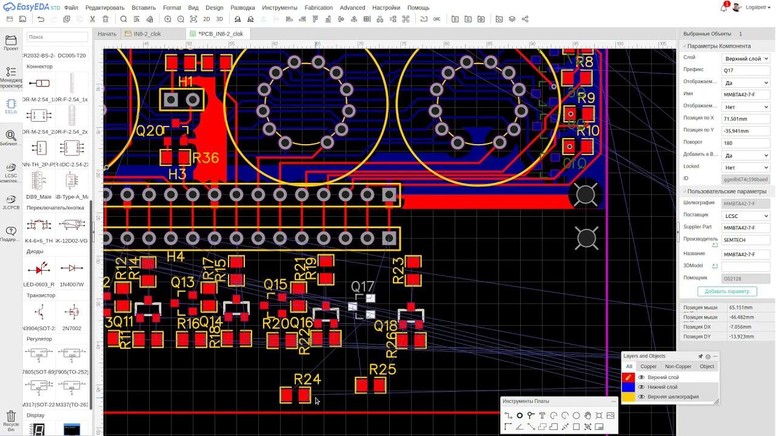Image resolution: width=776 pixels, height=436 pixels.
Task: Click the Позиция по X field
Action: [746, 119]
